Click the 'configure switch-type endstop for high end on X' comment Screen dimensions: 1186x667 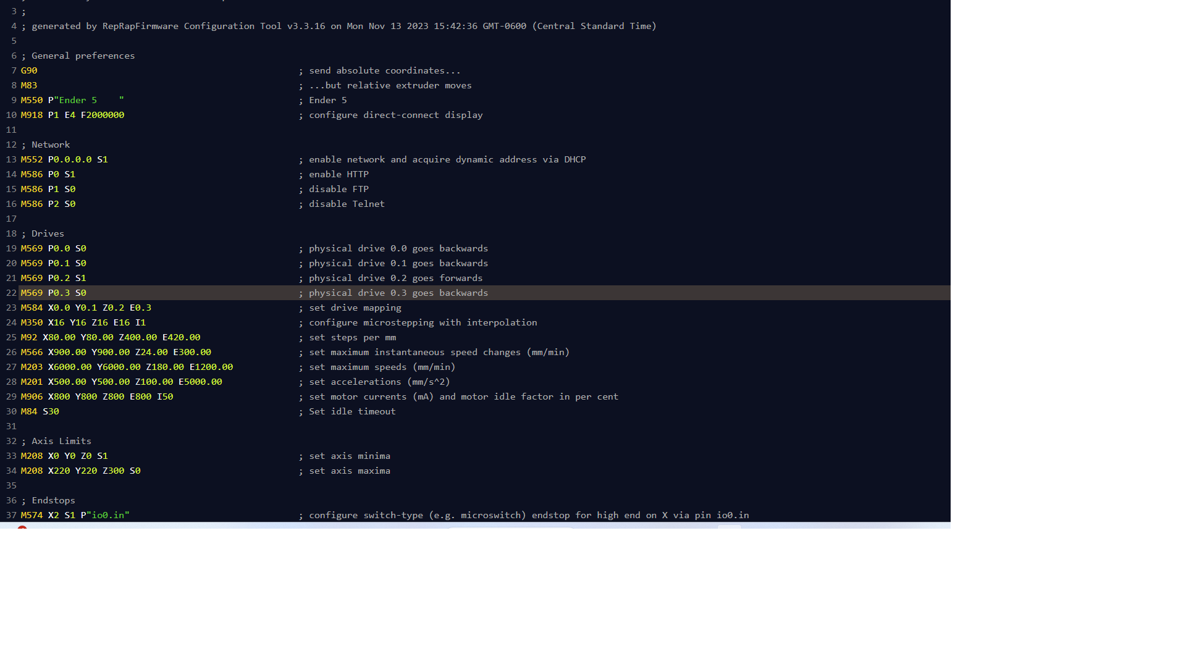tap(524, 515)
